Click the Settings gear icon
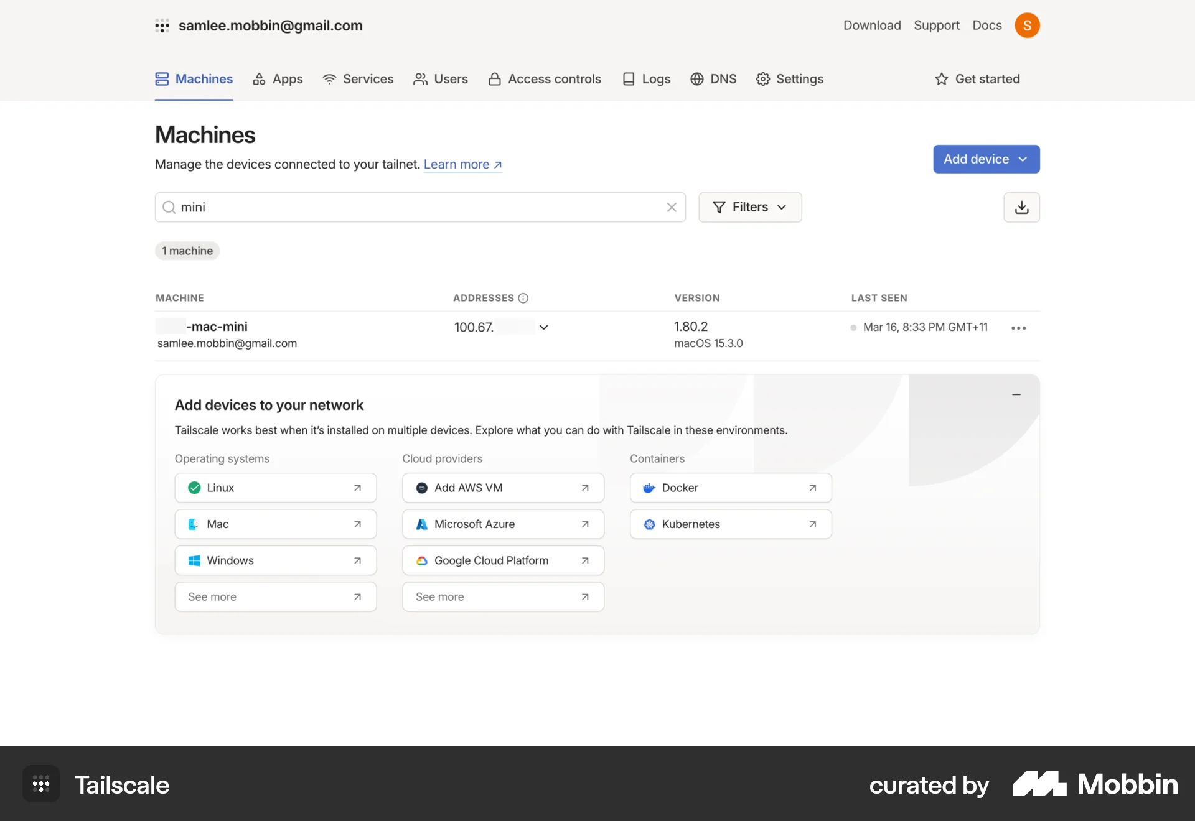Viewport: 1195px width, 821px height. point(764,79)
